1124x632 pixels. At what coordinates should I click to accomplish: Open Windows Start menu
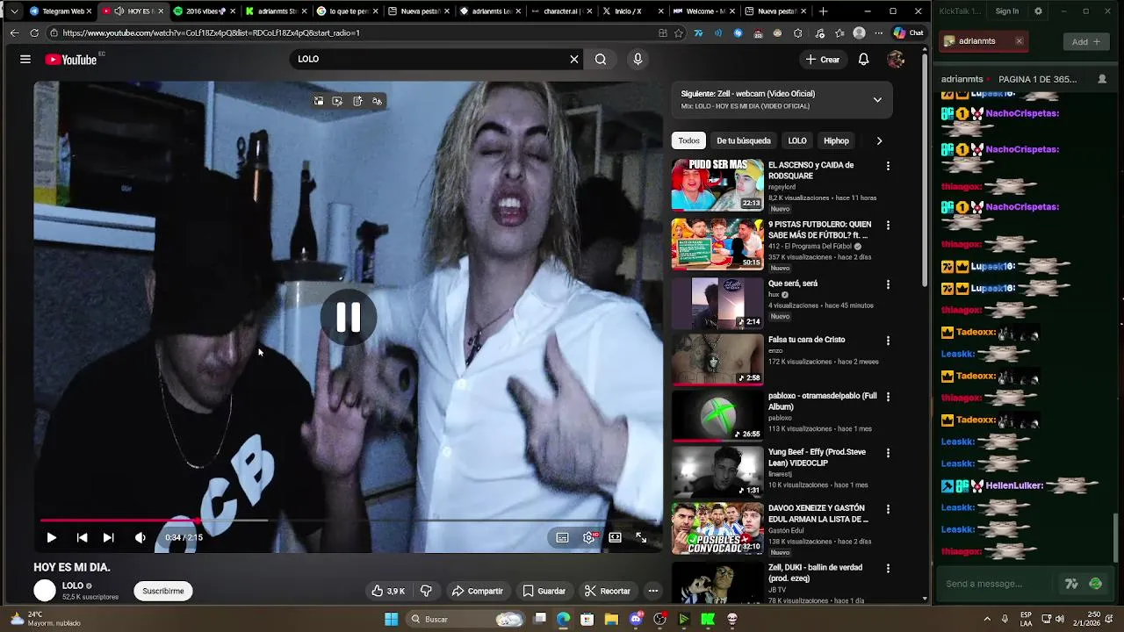(392, 619)
